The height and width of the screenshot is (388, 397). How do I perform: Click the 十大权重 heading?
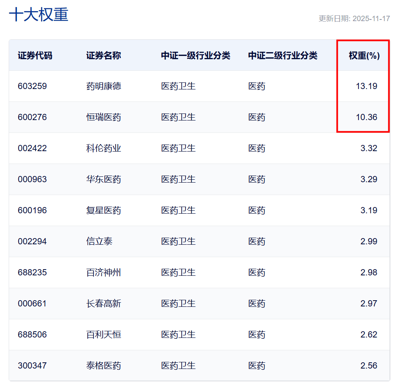(38, 14)
